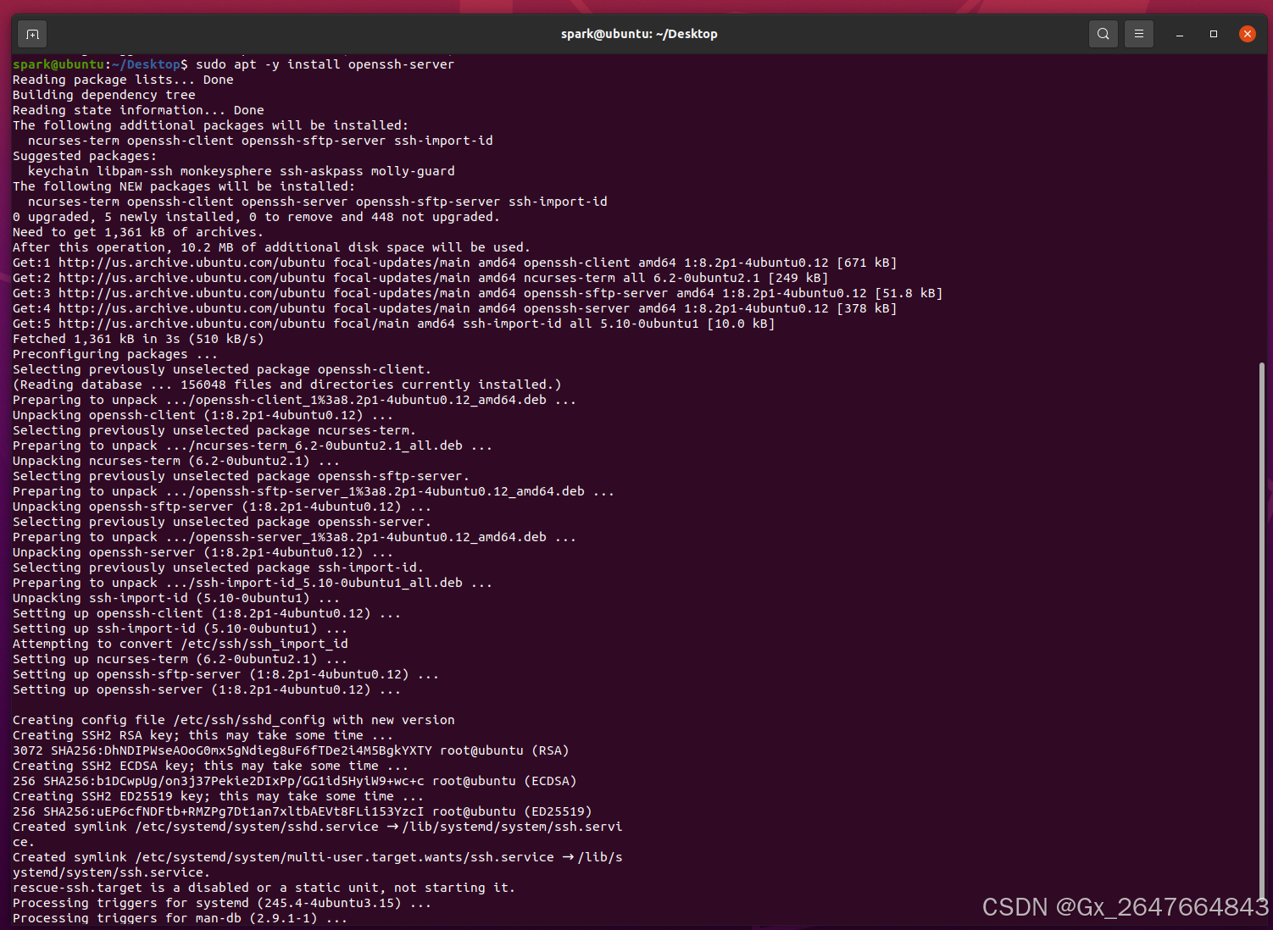Open terminal search with magnifier icon
The height and width of the screenshot is (930, 1273).
coord(1103,34)
